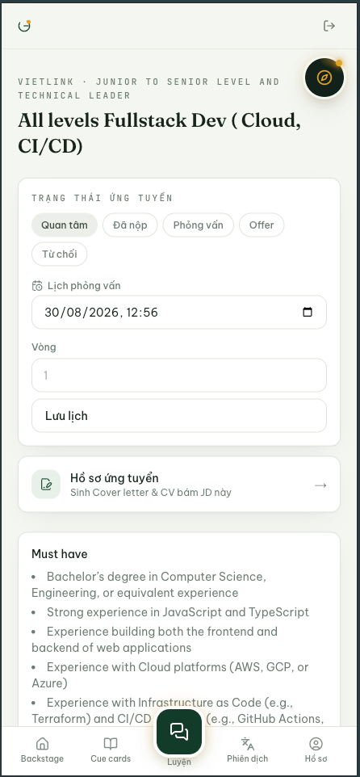
Task: Click the Lịch phỏng vấn datetime field
Action: pos(179,313)
